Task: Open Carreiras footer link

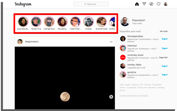Action: pyautogui.click(x=147, y=85)
